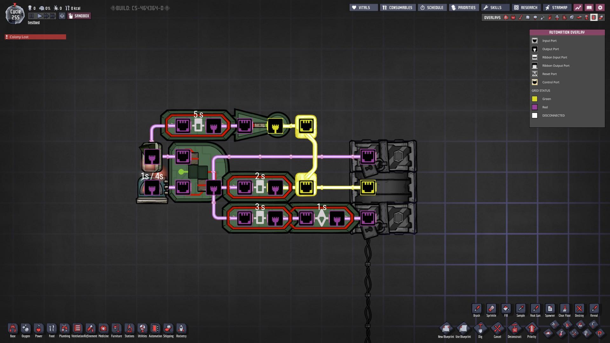Viewport: 610px width, 343px height.
Task: Click the Spawner sandbox tool
Action: [x=550, y=309]
